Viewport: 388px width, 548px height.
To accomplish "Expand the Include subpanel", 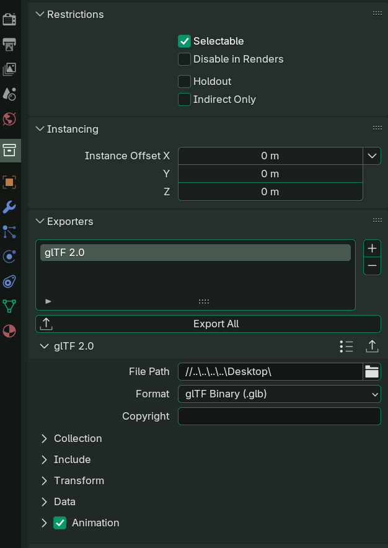I will click(x=45, y=459).
